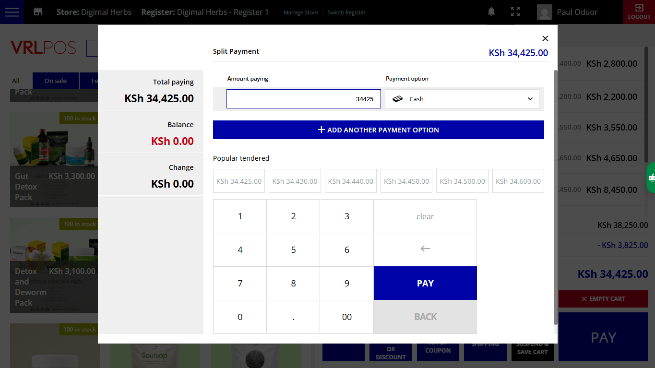Select the On sale tab

(x=56, y=81)
